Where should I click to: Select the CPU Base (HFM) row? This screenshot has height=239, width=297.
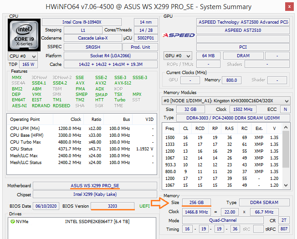coord(82,135)
